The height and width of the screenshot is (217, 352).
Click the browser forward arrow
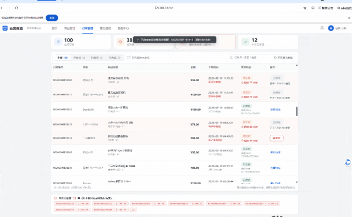[x=9, y=8]
